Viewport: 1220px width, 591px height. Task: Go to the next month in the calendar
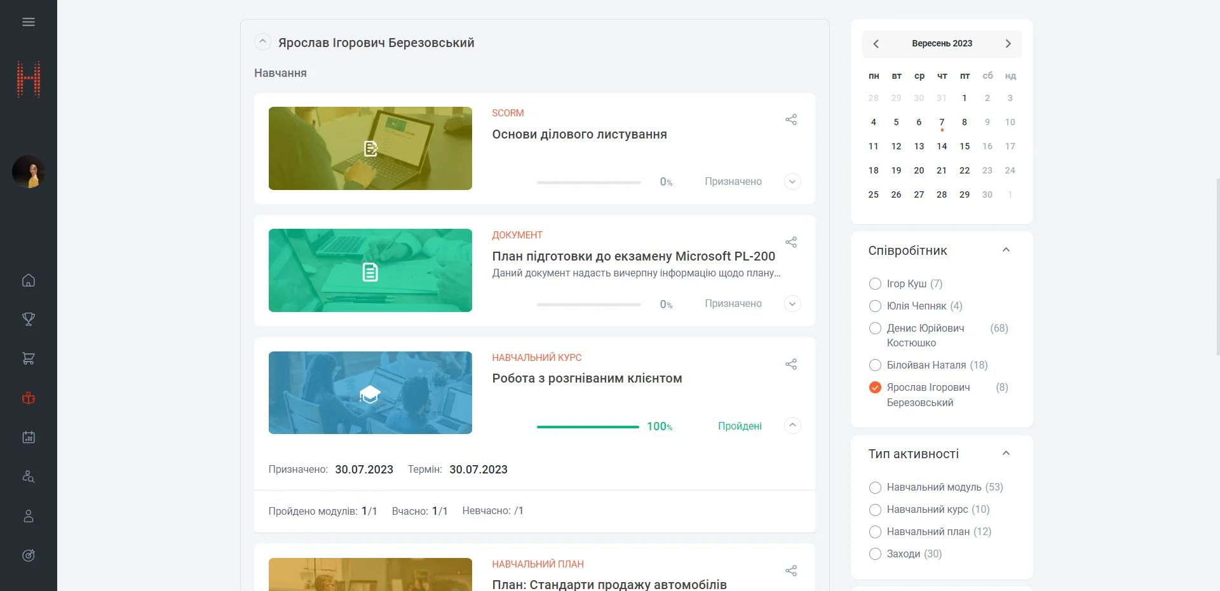(x=1008, y=44)
